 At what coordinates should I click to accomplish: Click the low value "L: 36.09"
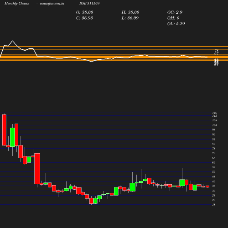click(x=130, y=18)
